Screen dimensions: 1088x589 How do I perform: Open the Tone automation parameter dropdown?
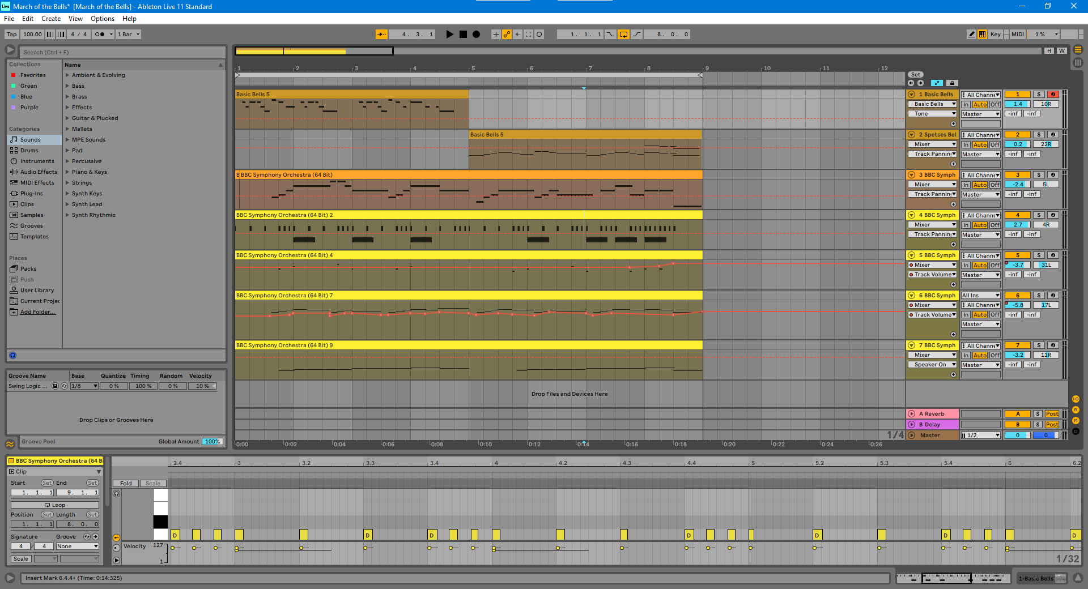point(933,114)
